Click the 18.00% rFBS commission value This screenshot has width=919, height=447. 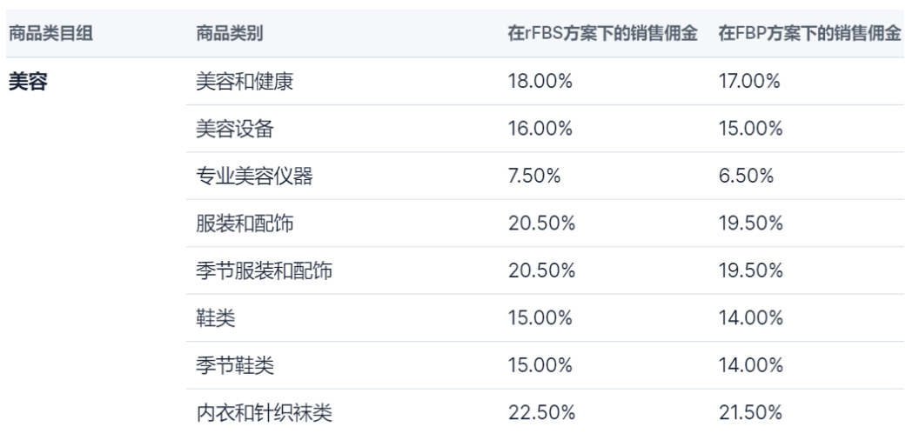(x=540, y=82)
